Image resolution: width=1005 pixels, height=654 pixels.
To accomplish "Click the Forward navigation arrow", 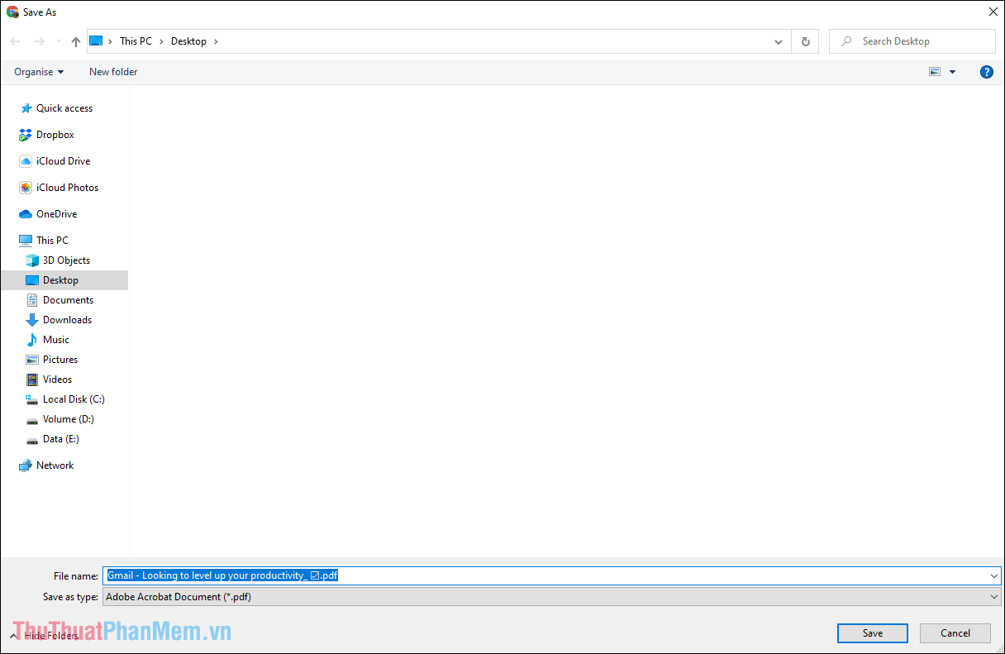I will 39,41.
